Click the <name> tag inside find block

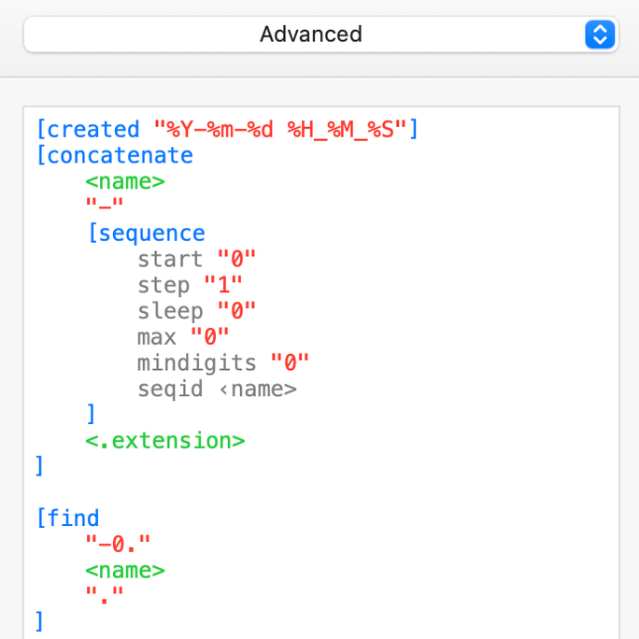[125, 570]
